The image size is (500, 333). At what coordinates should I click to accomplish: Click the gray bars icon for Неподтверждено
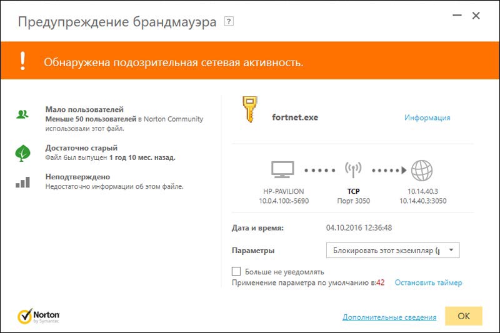point(23,182)
